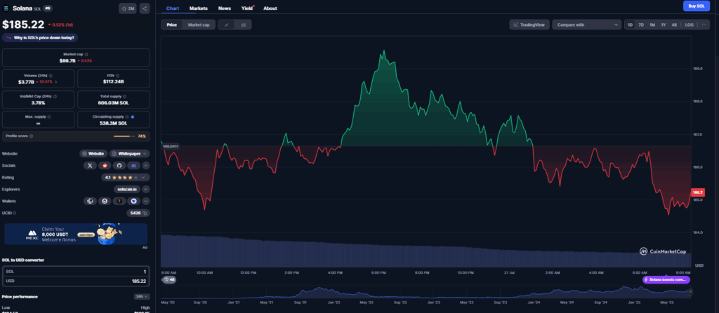Viewport: 719px width, 313px height.
Task: Click the 185.2 current price label on chart
Action: click(698, 193)
